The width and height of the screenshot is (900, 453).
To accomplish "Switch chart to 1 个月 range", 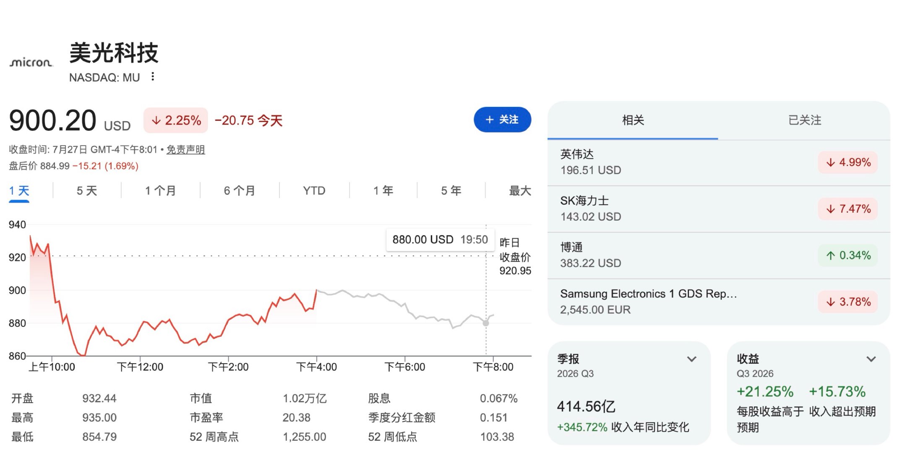I will (x=160, y=191).
